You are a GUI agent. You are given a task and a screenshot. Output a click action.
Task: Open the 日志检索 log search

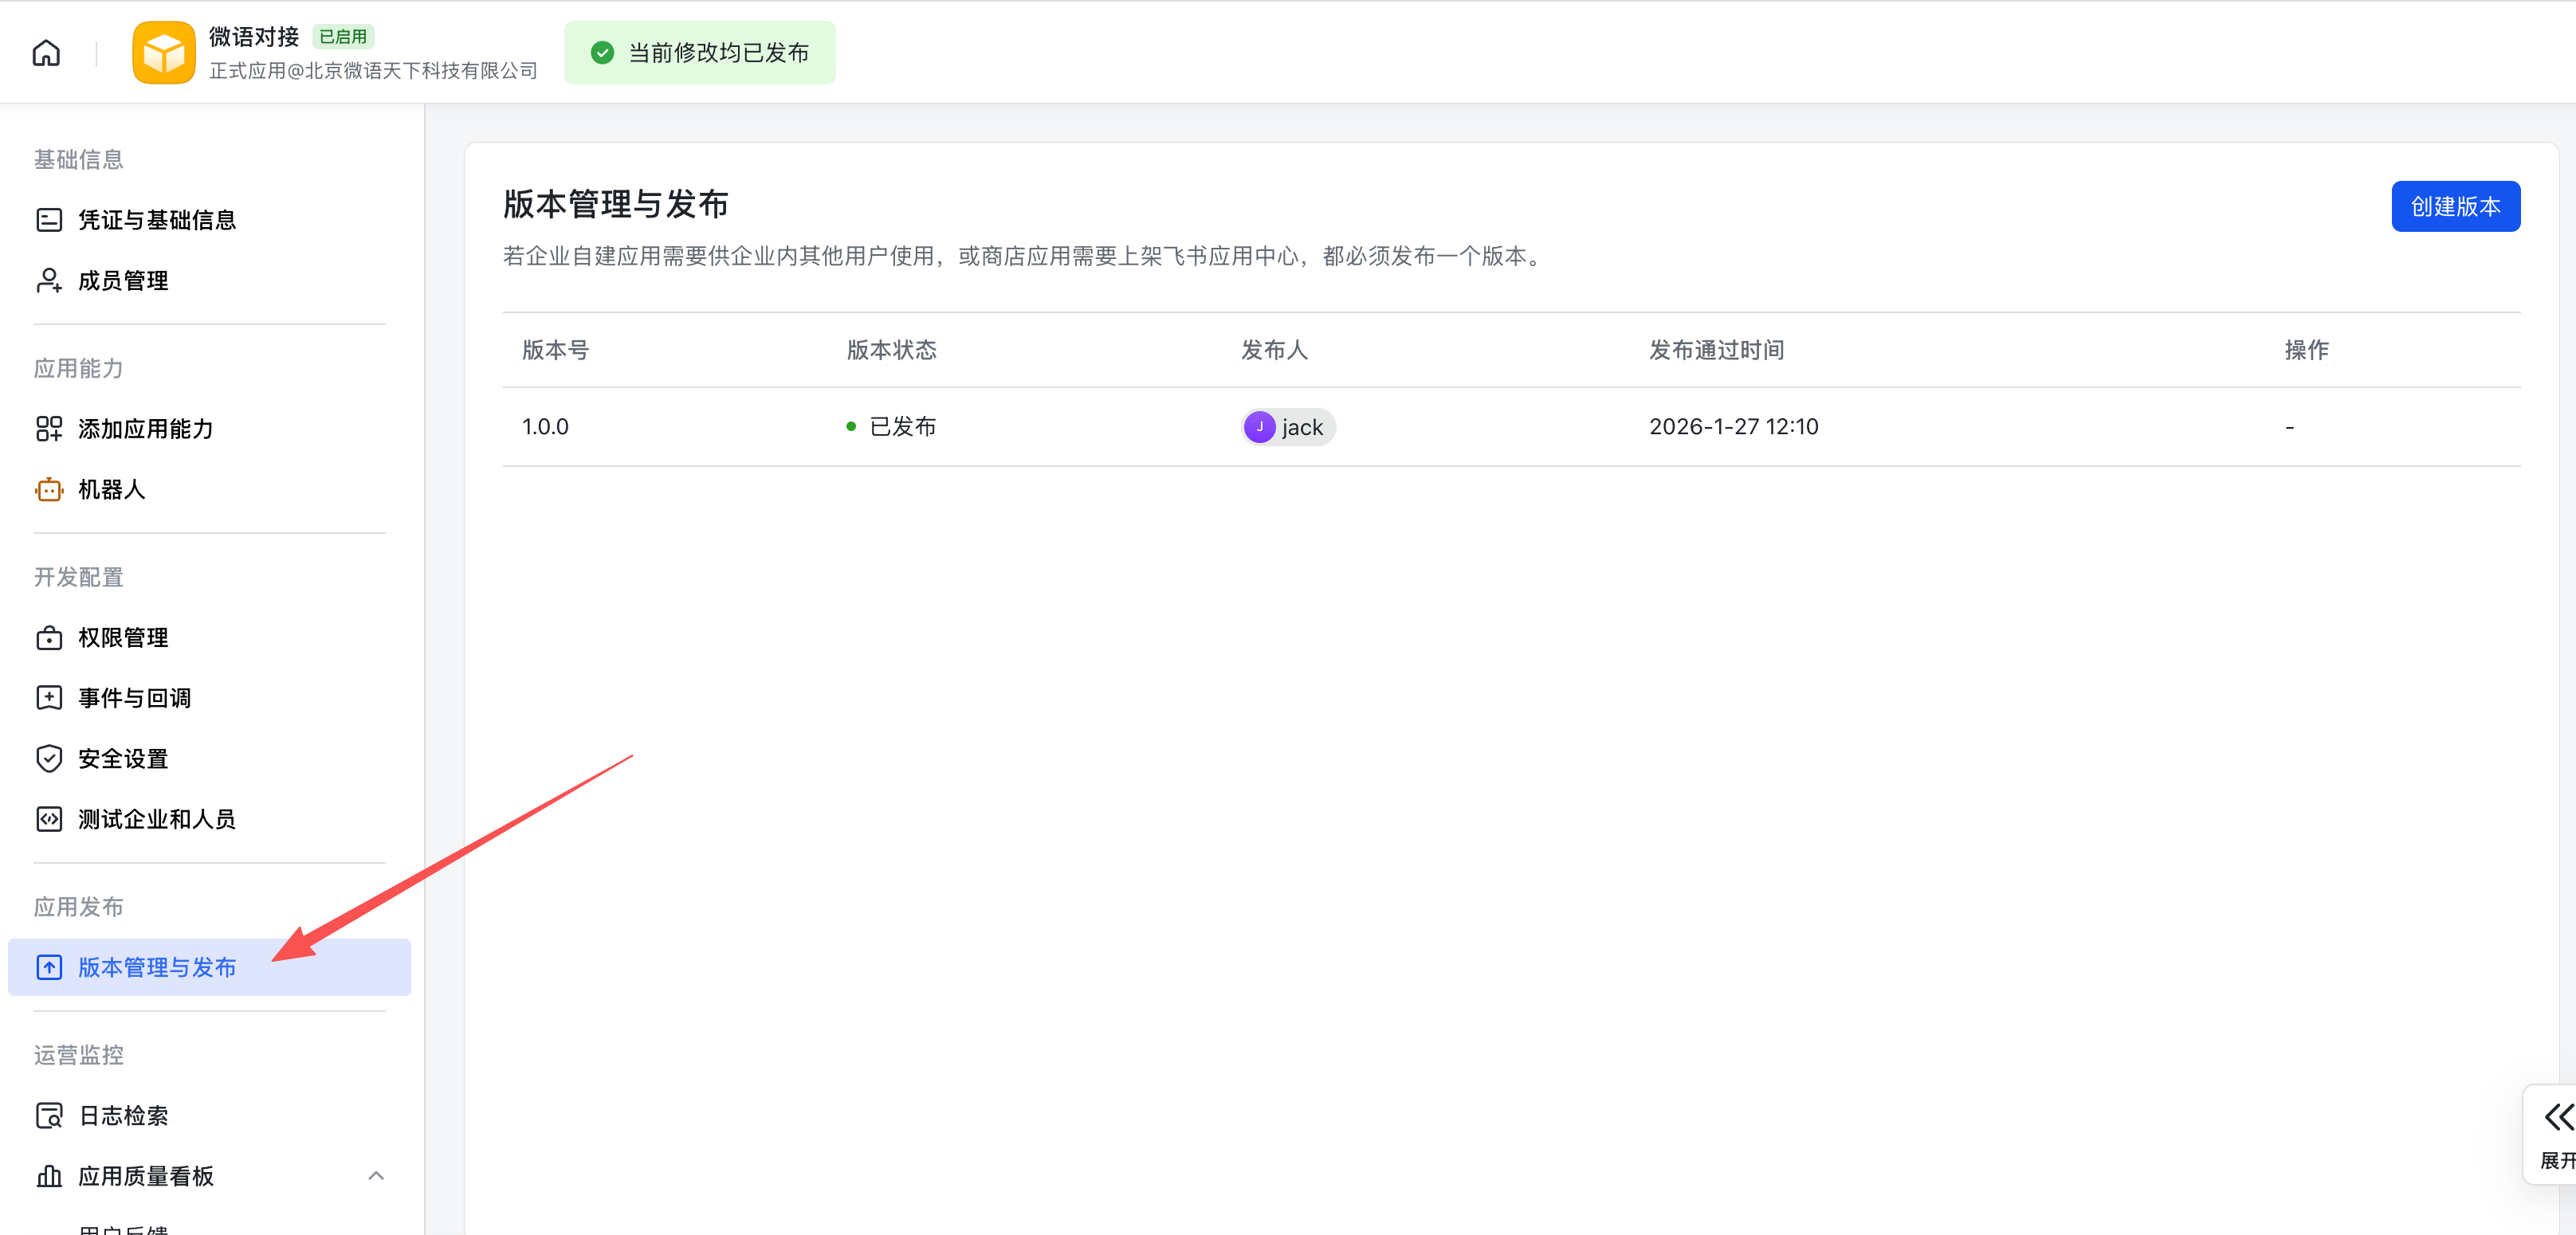click(124, 1115)
